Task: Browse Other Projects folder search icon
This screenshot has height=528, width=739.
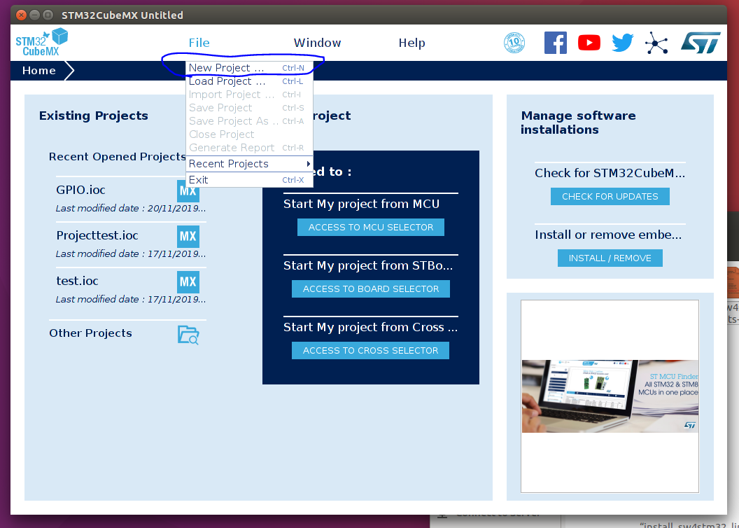Action: (188, 335)
